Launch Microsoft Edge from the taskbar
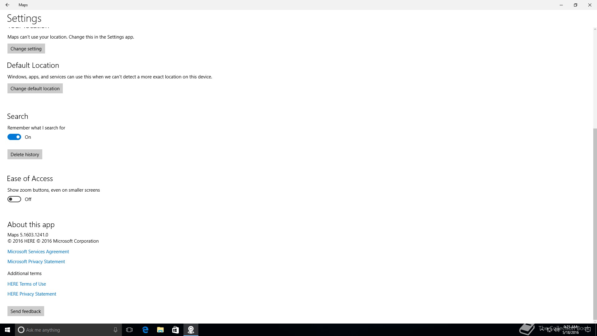Screen dimensions: 597x336 pyautogui.click(x=145, y=330)
